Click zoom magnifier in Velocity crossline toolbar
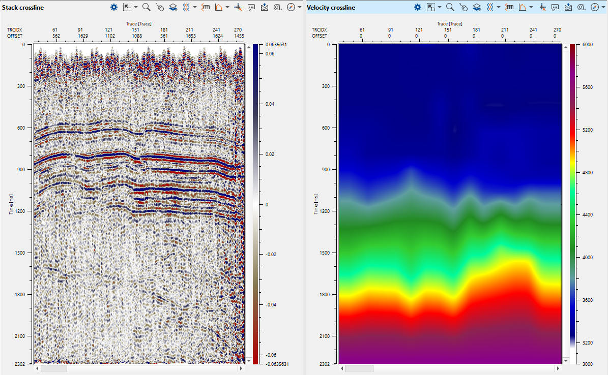608x375 pixels. (450, 7)
